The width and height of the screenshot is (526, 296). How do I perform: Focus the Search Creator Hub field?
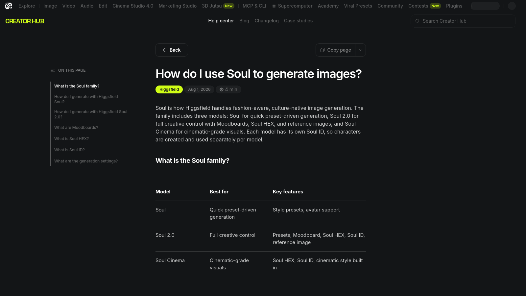(463, 21)
